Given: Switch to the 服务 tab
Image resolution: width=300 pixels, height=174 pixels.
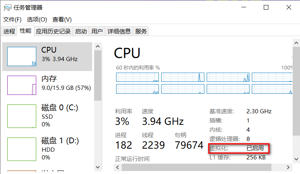Looking at the screenshot, I should pos(141,31).
